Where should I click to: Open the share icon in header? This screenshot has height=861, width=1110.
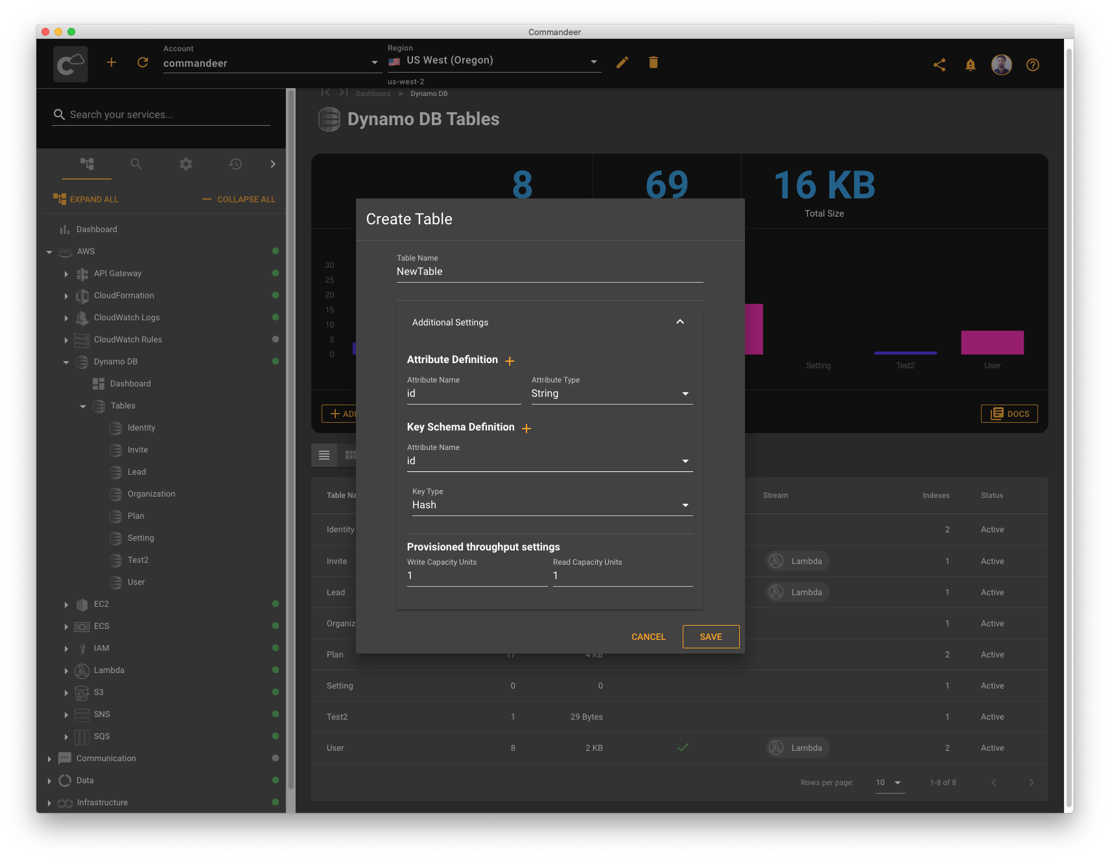coord(939,65)
